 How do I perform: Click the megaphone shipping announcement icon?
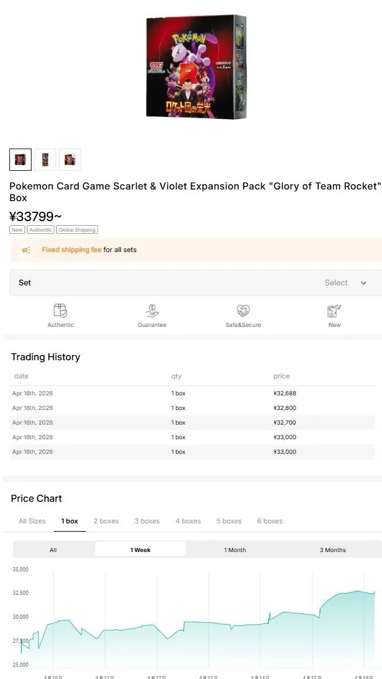click(x=26, y=250)
